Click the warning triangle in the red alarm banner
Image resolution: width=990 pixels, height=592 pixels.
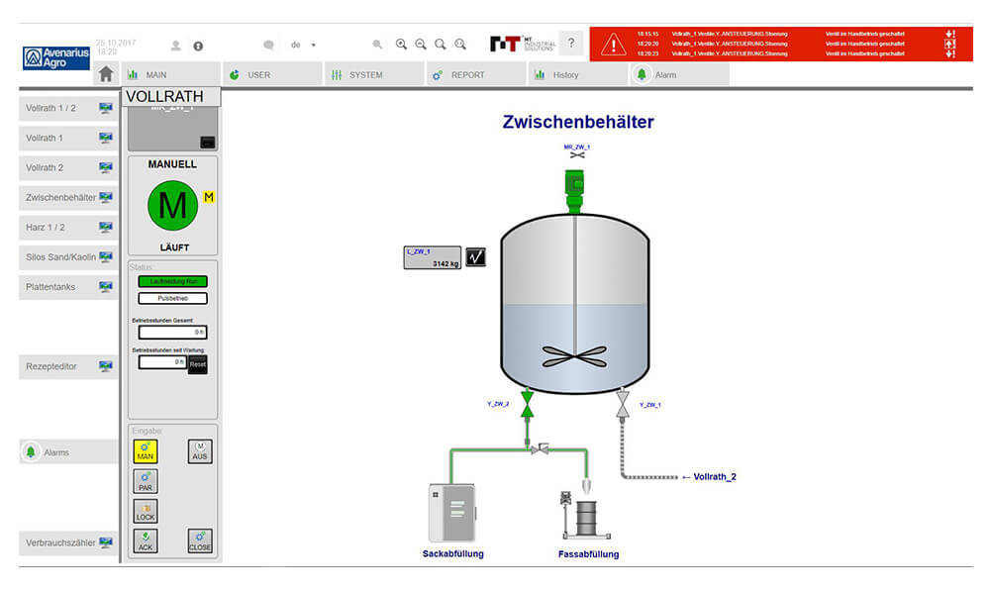[613, 45]
